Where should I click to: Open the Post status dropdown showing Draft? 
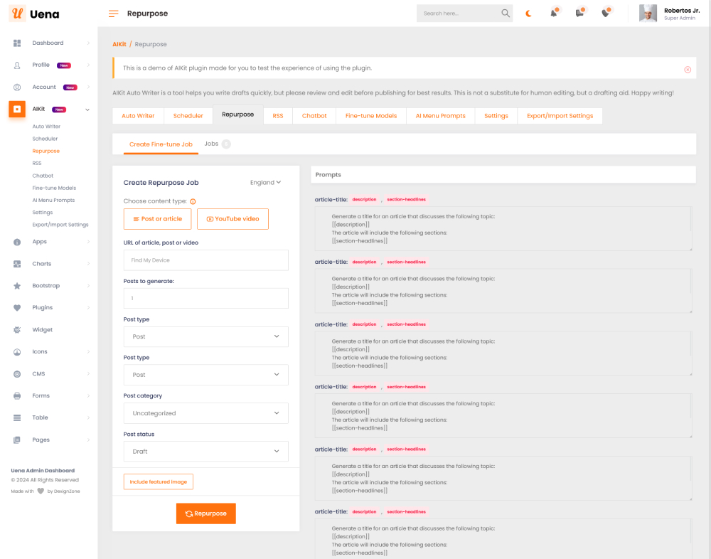click(205, 452)
